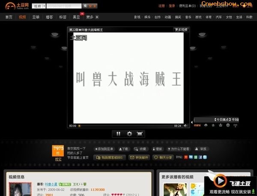Open the 汽车 category link
This screenshot has width=257, height=196.
tap(219, 17)
